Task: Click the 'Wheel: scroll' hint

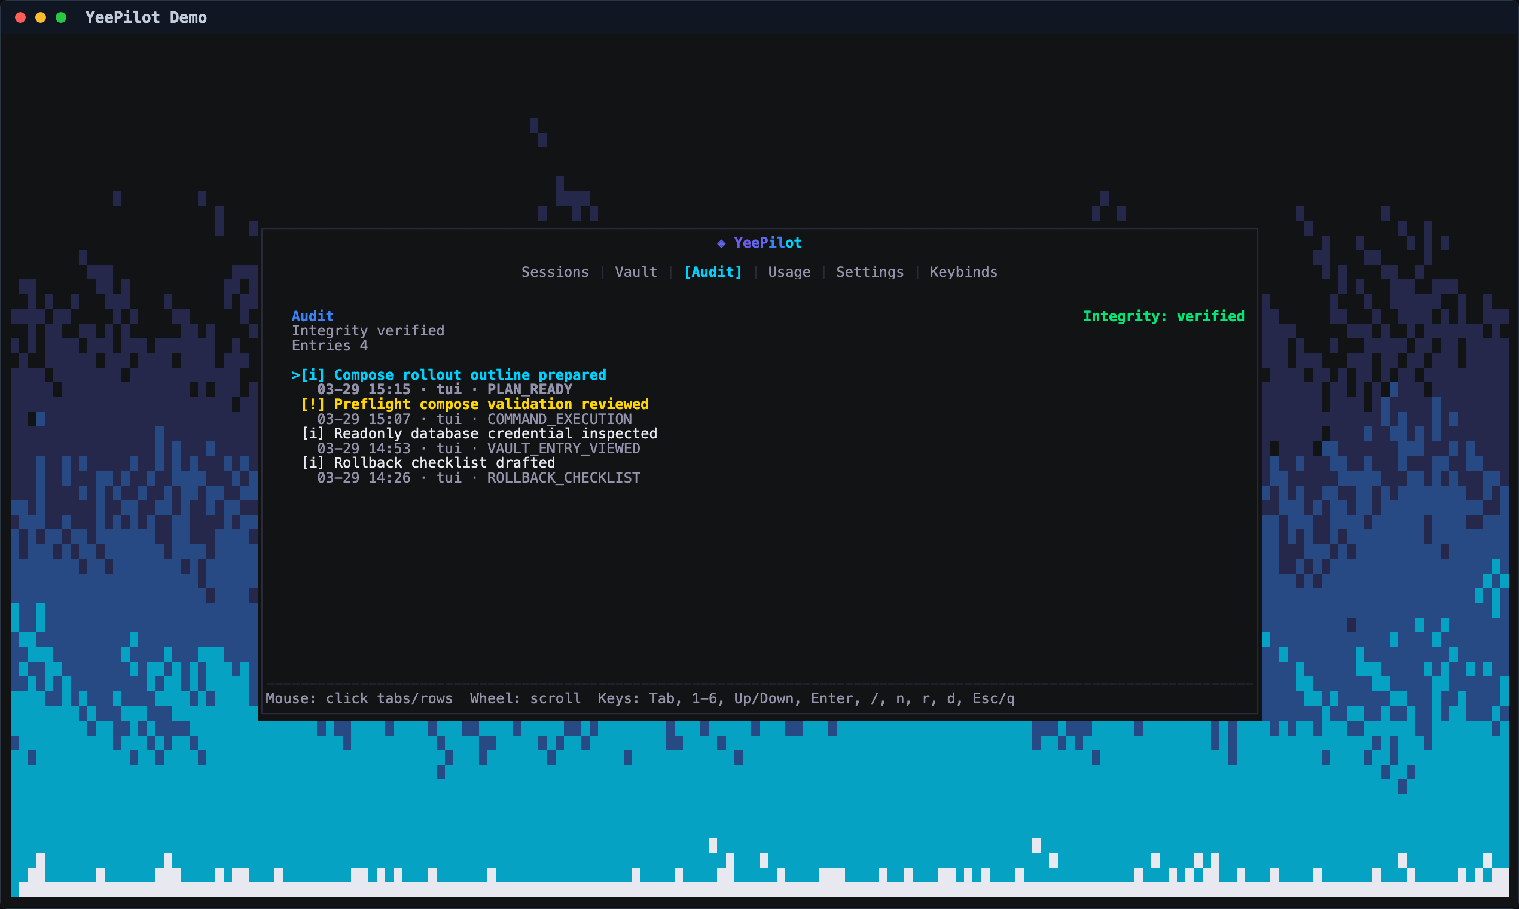Action: (x=526, y=698)
